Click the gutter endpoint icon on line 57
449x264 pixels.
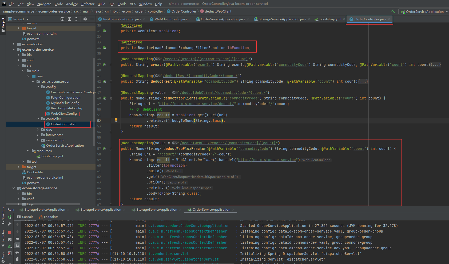104,149
